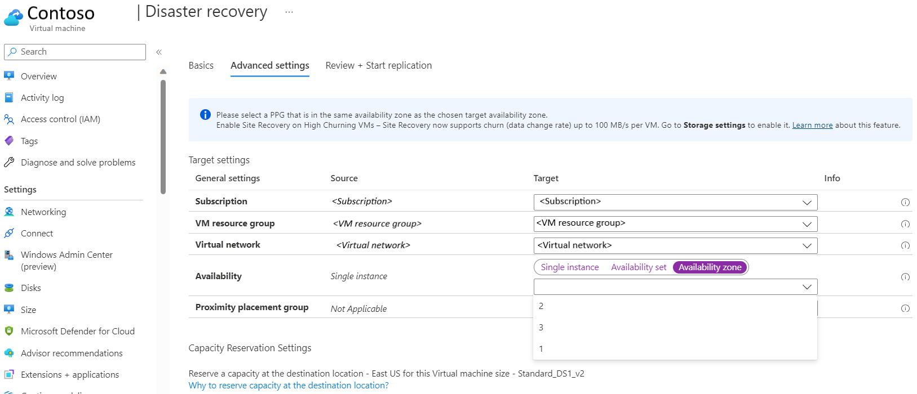Click the Tags icon in sidebar
Viewport: 917px width, 394px height.
[x=9, y=141]
